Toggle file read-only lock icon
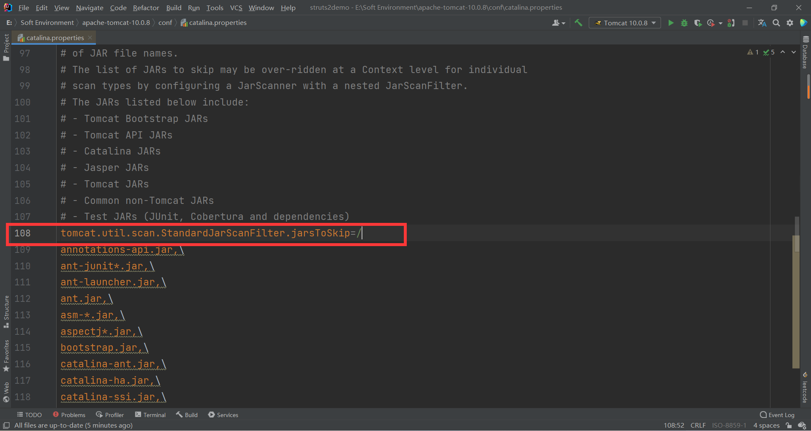The height and width of the screenshot is (431, 811). point(789,426)
